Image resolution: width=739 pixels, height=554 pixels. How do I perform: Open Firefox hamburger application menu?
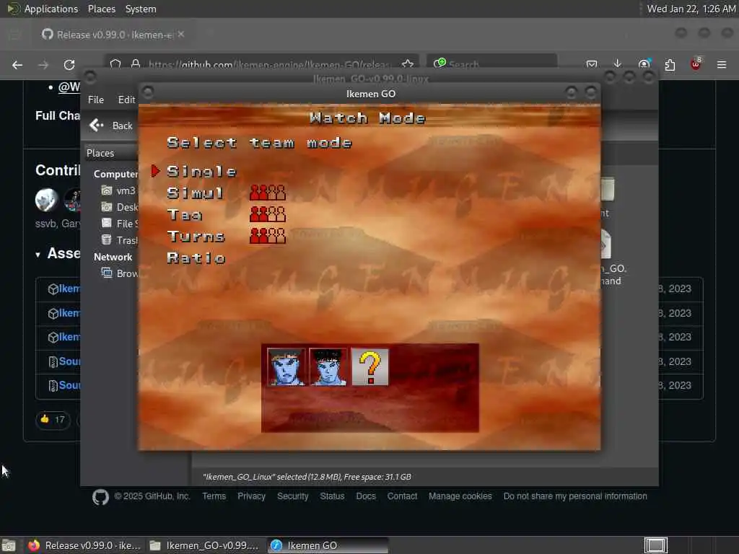pyautogui.click(x=722, y=64)
